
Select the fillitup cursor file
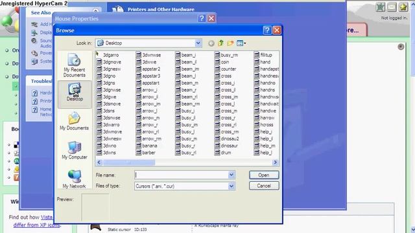(x=263, y=55)
